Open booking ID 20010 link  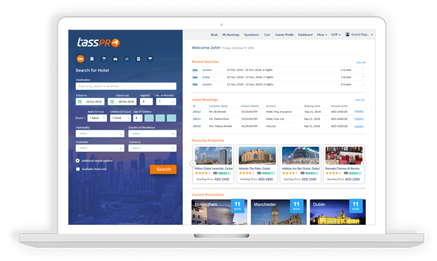click(x=197, y=126)
